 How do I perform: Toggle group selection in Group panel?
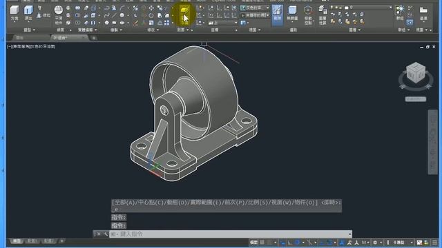[410, 23]
